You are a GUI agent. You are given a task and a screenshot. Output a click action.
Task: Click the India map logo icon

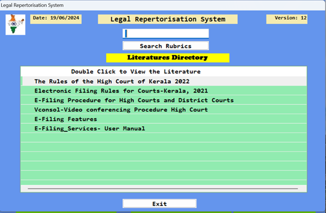tap(15, 25)
